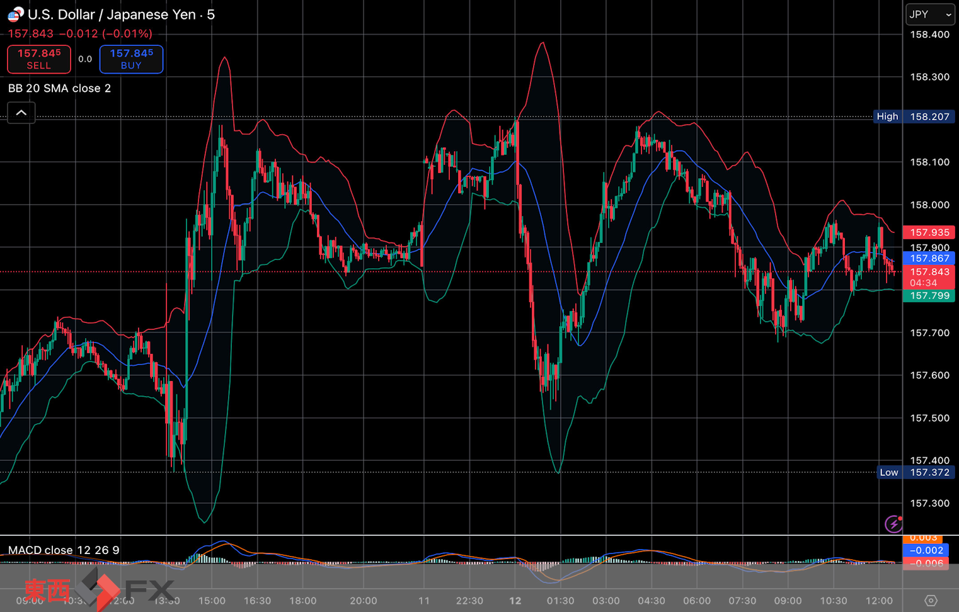This screenshot has width=959, height=612.
Task: Collapse the indicator legend with chevron
Action: click(21, 113)
